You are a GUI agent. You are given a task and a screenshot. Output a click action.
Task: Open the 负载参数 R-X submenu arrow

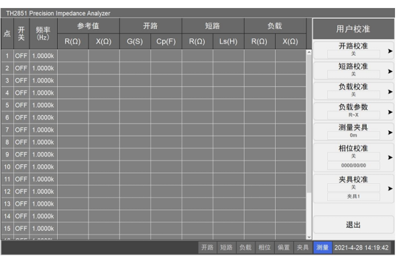tap(390, 112)
